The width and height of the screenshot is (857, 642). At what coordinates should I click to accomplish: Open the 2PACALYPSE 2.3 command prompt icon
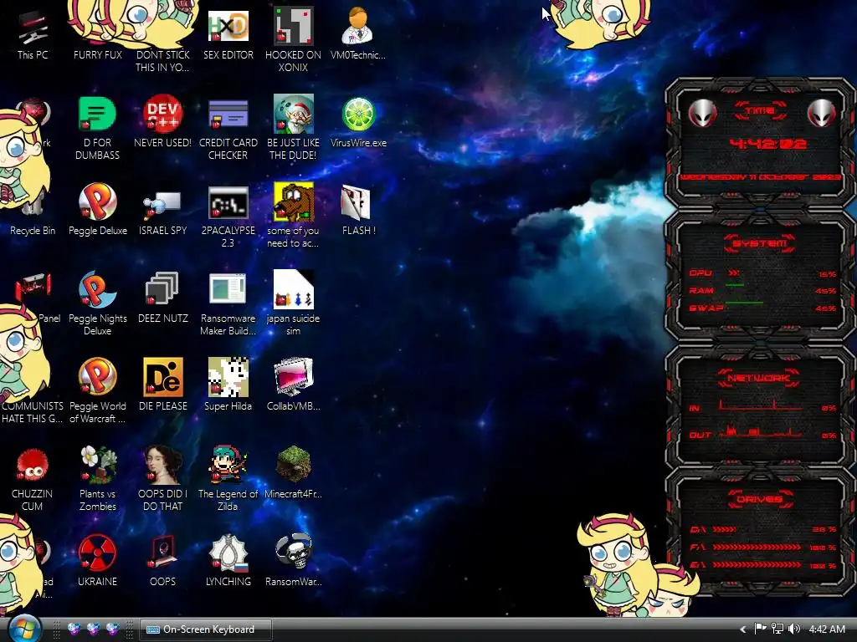click(x=228, y=217)
